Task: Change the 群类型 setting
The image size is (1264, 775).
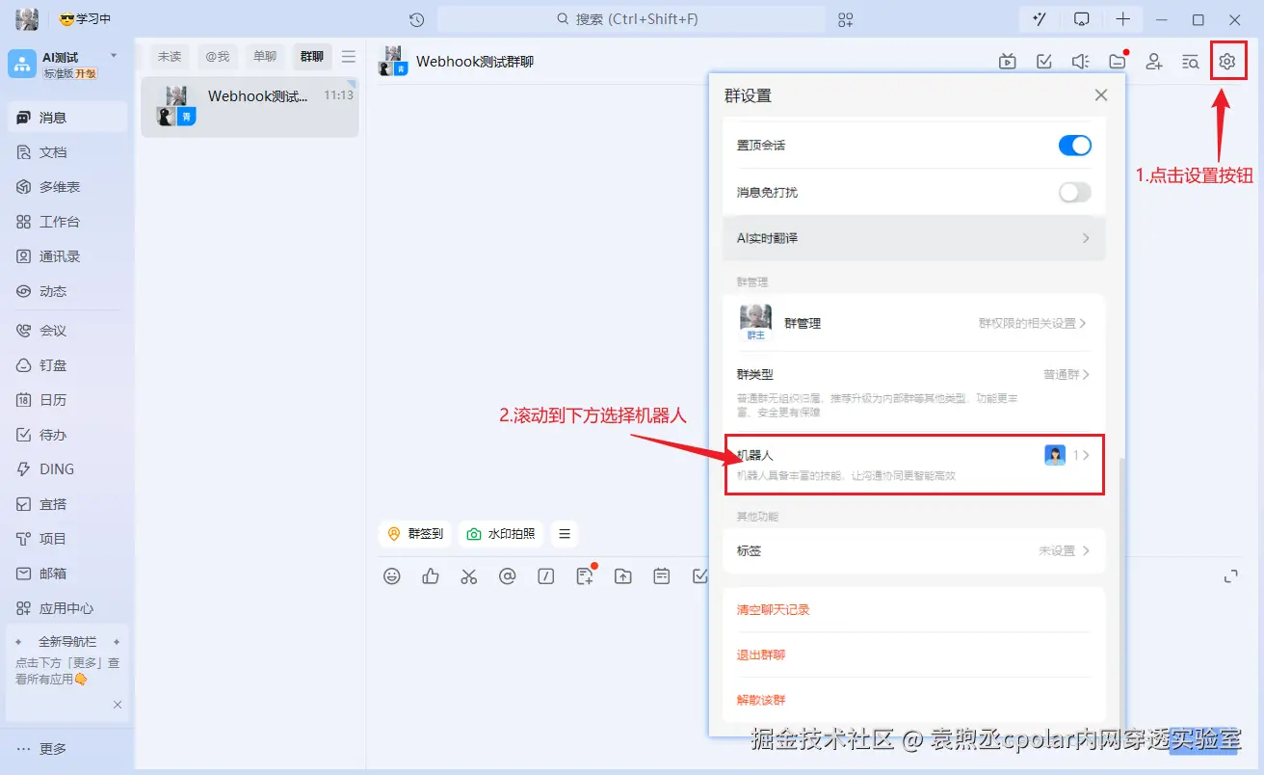Action: pos(914,390)
